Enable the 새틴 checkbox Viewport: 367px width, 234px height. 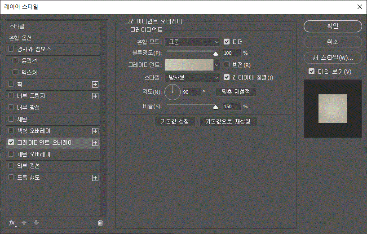click(x=11, y=119)
